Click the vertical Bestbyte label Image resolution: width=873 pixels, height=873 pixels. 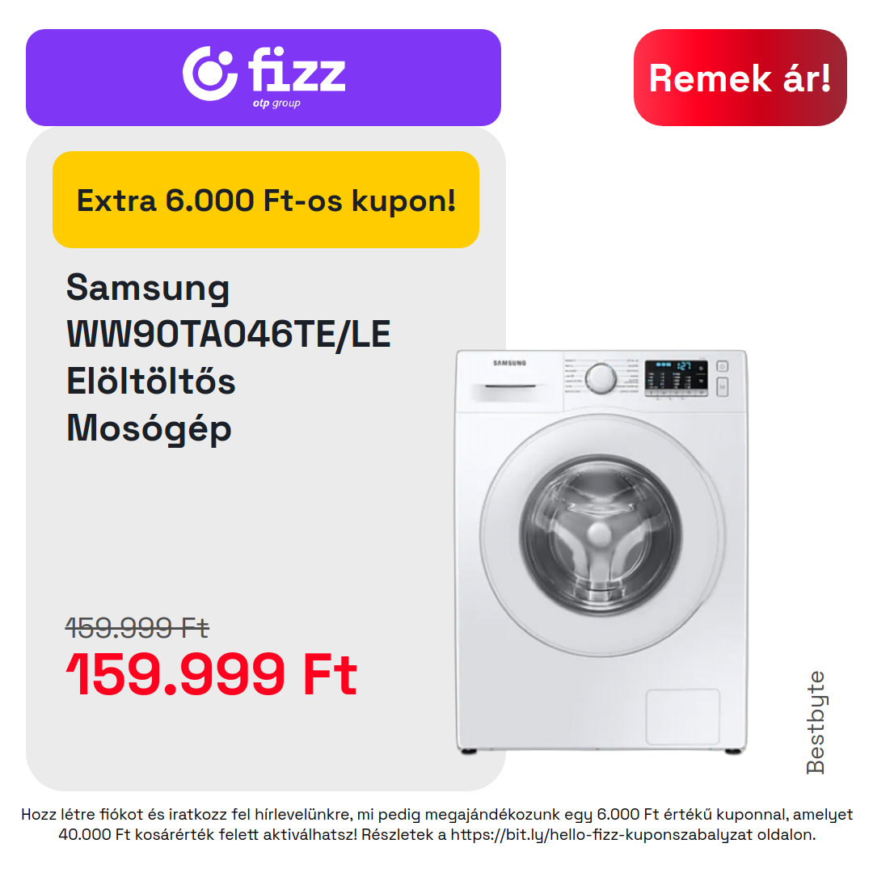[x=816, y=722]
